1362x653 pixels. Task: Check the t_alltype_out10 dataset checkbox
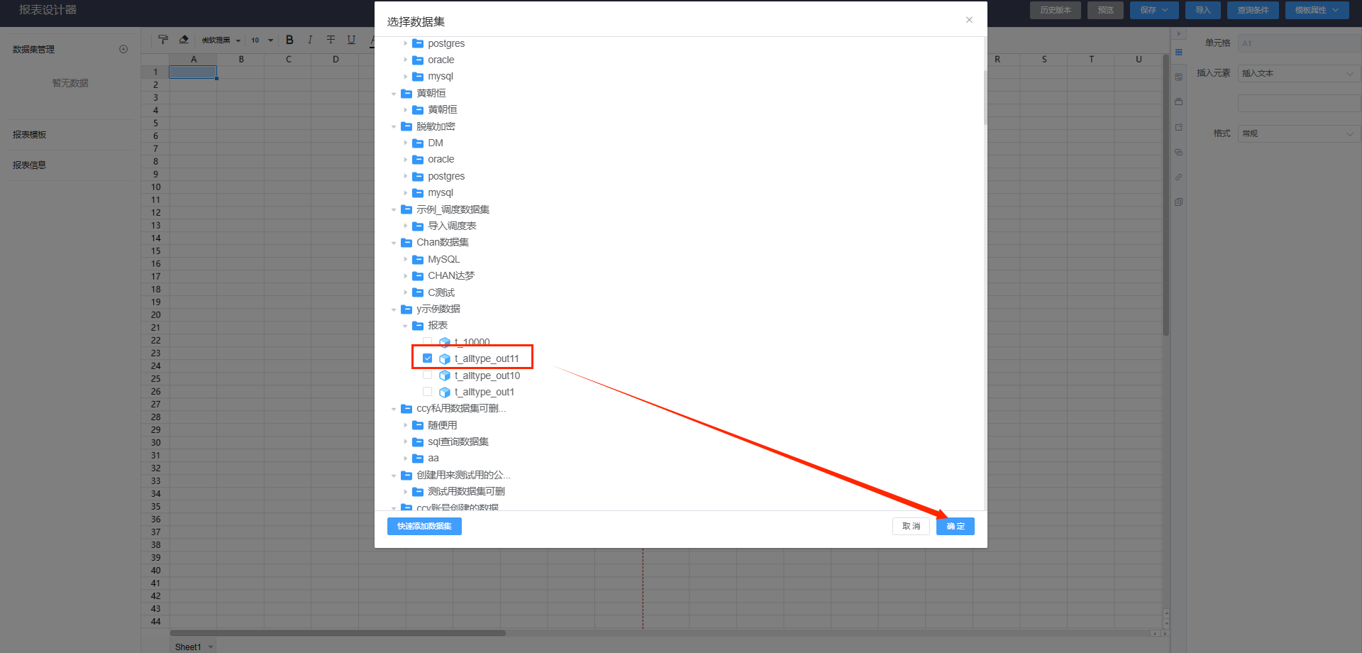pos(428,375)
